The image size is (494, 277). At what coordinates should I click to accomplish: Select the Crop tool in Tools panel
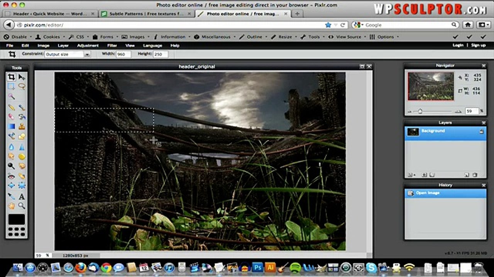pos(12,77)
